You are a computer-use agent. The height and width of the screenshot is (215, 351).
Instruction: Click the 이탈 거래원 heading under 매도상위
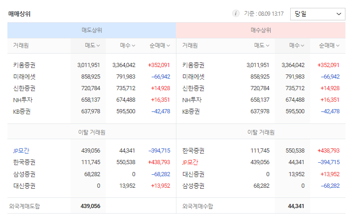(92, 133)
